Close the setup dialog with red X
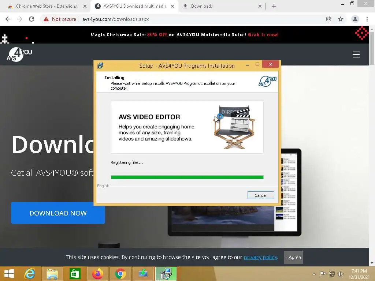 [271, 64]
